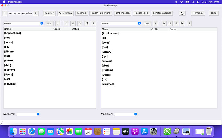Open Finder from the dock

coord(13,131)
